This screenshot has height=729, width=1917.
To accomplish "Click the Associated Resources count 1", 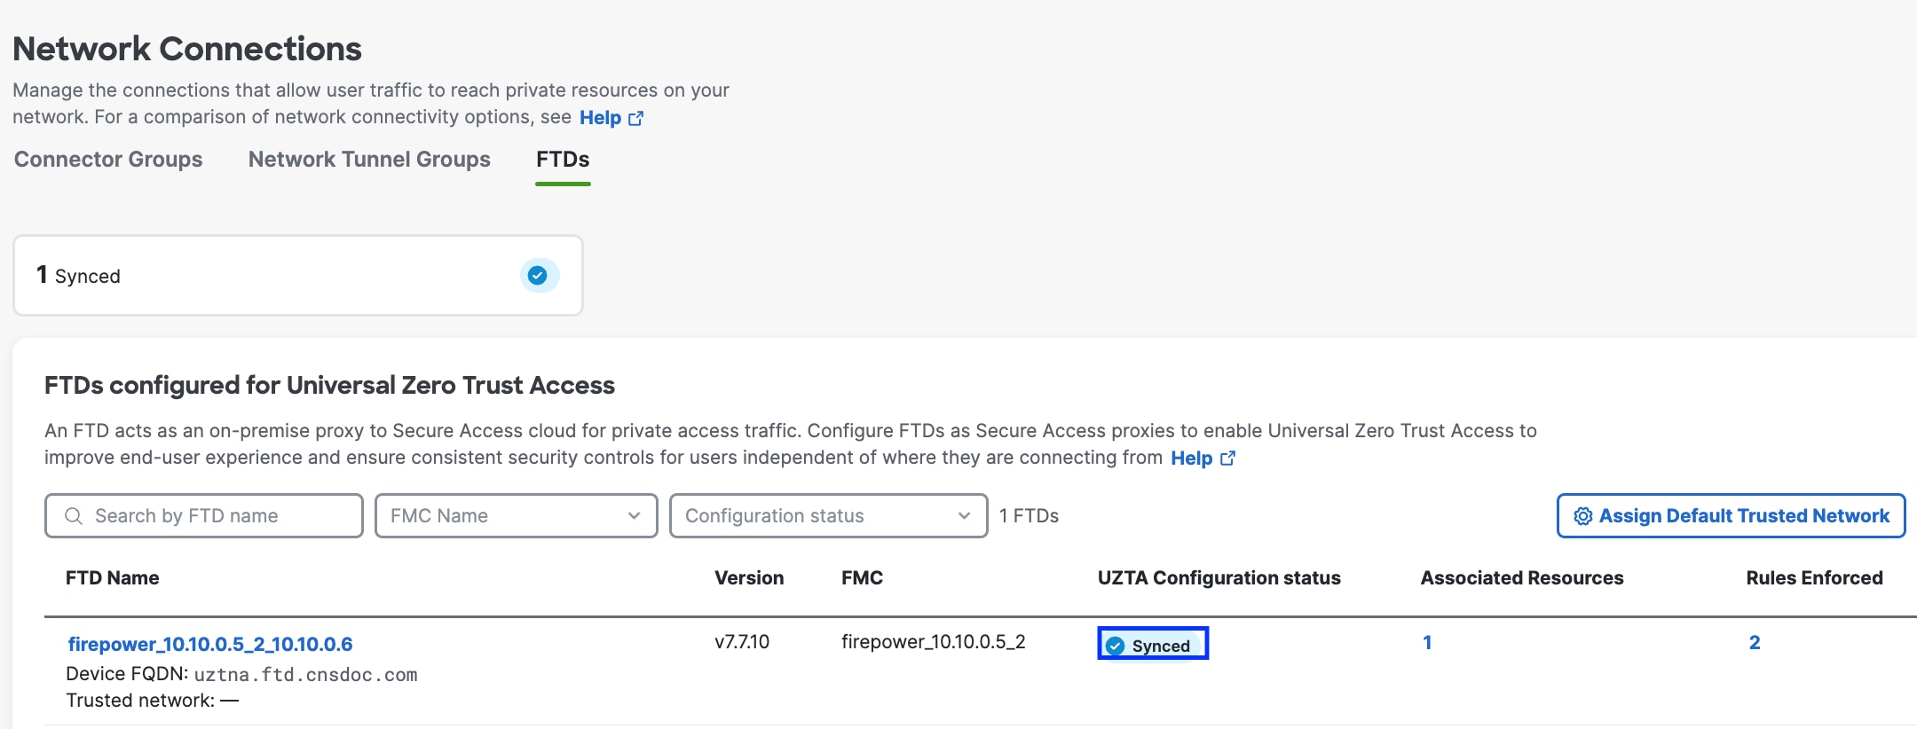I will pos(1427,643).
